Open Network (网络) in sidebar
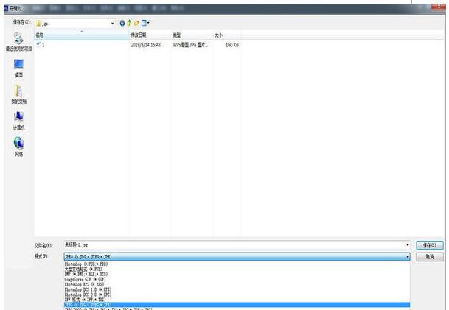This screenshot has width=449, height=310. coord(18,147)
